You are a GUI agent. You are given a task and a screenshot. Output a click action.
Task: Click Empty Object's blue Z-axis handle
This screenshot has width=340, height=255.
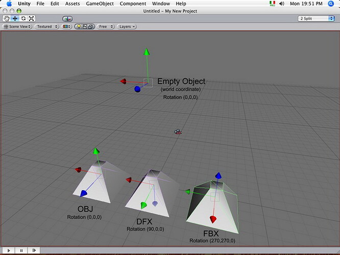[x=137, y=89]
